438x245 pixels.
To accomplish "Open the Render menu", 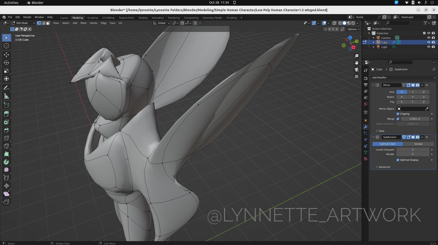I will pyautogui.click(x=27, y=17).
